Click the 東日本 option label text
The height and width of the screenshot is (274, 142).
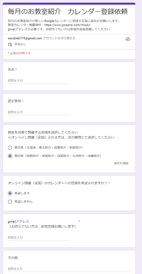pos(49,148)
